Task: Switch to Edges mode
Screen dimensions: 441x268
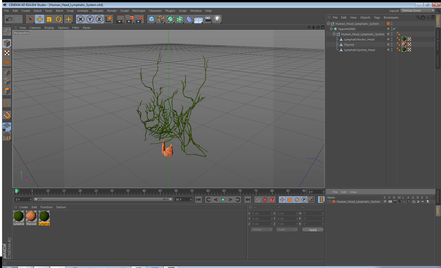Action: pyautogui.click(x=7, y=81)
